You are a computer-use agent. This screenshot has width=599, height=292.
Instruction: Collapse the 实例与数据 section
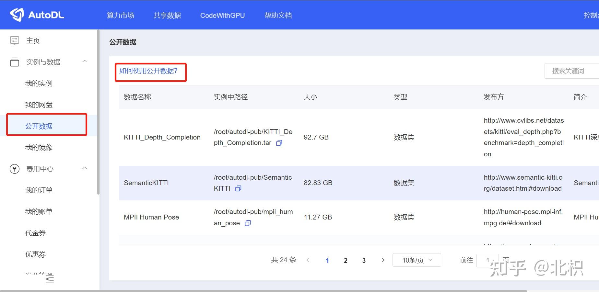click(85, 61)
